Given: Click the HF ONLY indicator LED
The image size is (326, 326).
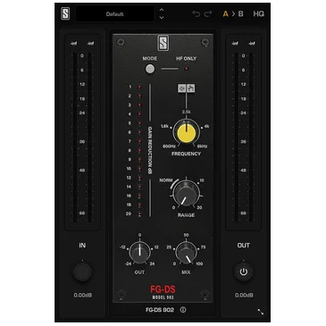Looking at the screenshot, I should tap(187, 69).
